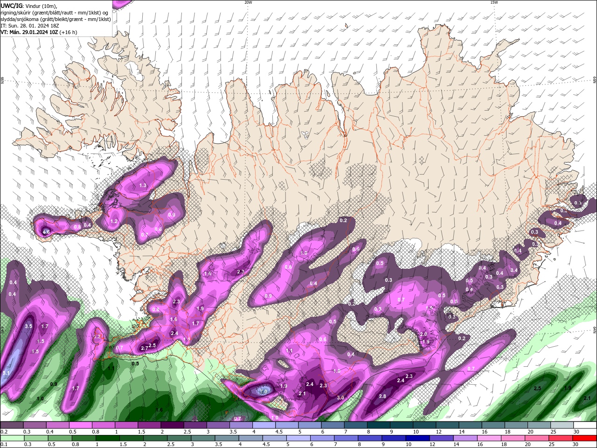Click the 2.8 snowfall value off the south coast
Image resolution: width=597 pixels, height=448 pixels.
click(x=382, y=396)
